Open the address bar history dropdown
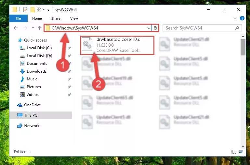The width and height of the screenshot is (250, 165). (x=149, y=28)
